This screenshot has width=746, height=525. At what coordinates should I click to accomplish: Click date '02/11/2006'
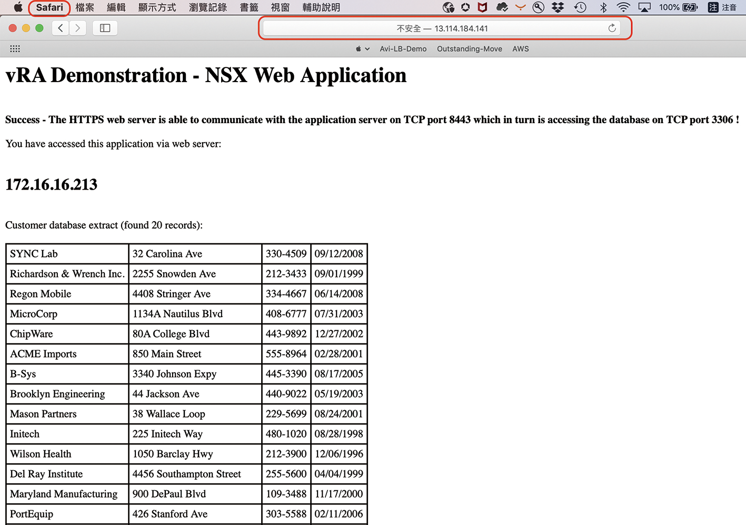pyautogui.click(x=339, y=514)
